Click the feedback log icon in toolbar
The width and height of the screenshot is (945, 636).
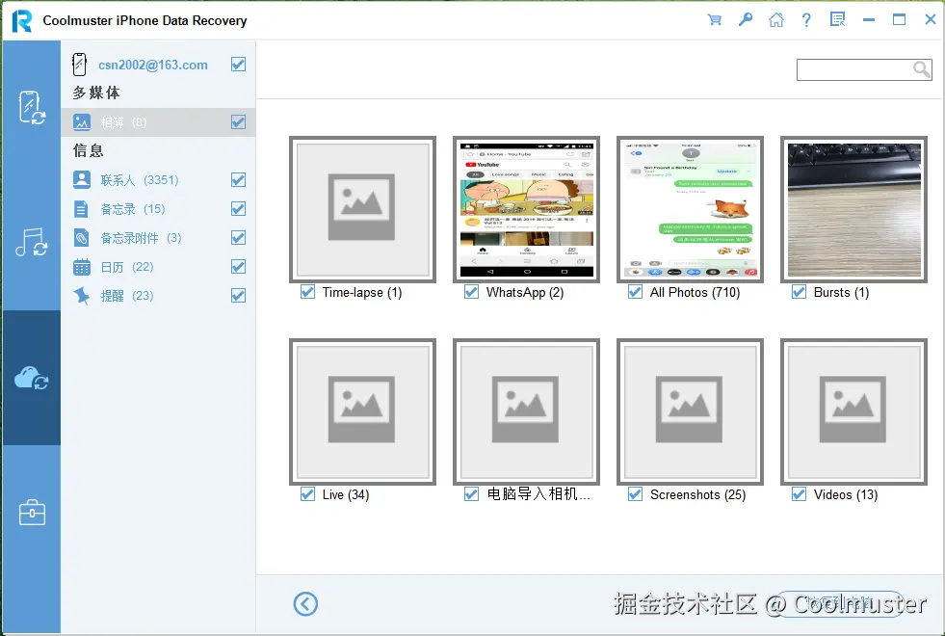click(837, 19)
